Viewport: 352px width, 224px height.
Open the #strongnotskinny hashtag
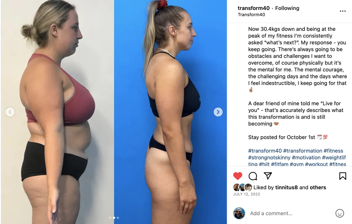click(x=269, y=157)
